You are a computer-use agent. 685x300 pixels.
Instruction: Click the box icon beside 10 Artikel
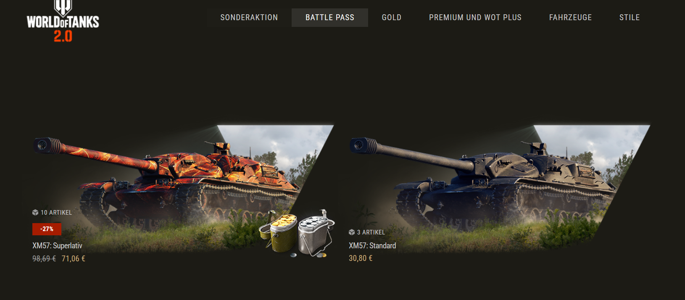[35, 213]
